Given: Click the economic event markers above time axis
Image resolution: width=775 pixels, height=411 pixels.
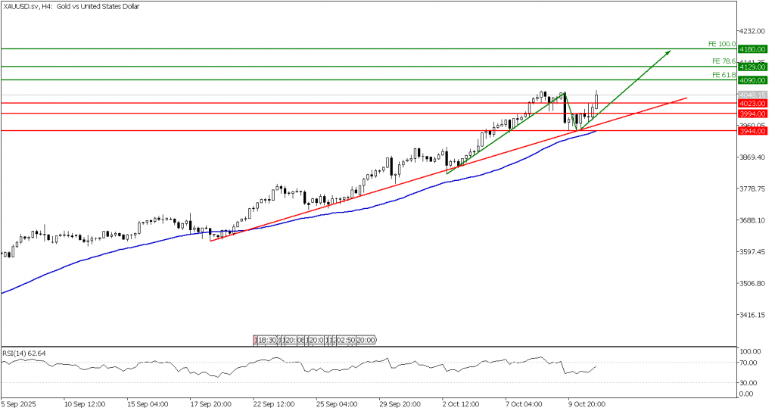Looking at the screenshot, I should click(316, 341).
